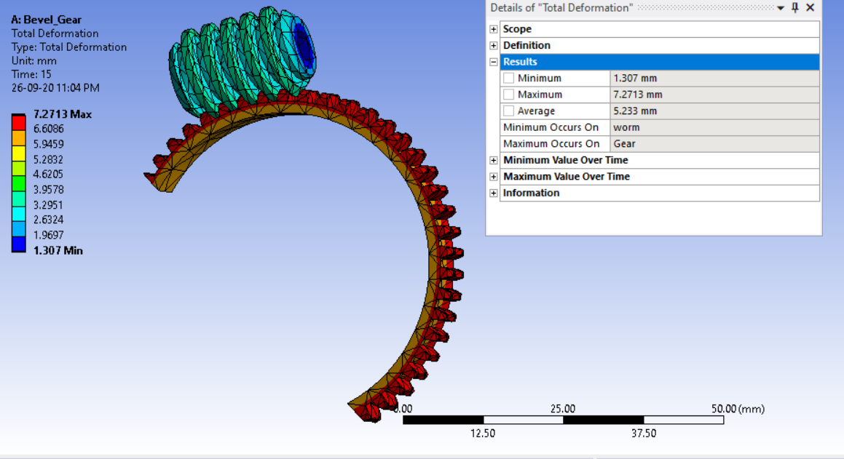The image size is (844, 459).
Task: Expand the Definition section
Action: (494, 45)
